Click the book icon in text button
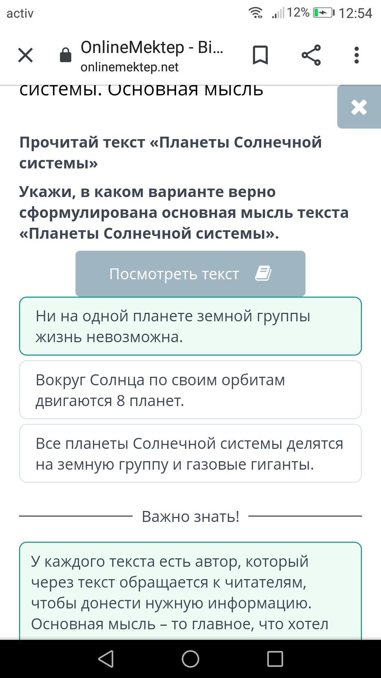Screen dimensions: 381x678 263,274
